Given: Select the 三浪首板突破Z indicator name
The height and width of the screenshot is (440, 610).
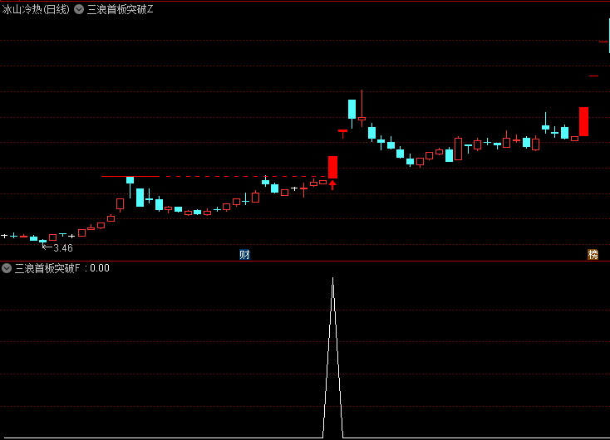Looking at the screenshot, I should [x=121, y=9].
